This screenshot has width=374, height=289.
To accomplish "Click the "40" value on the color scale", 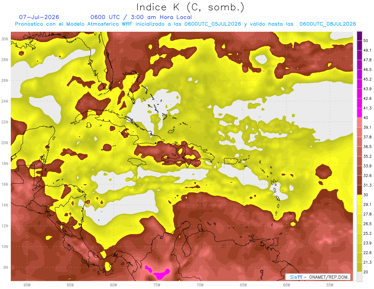I will [366, 118].
